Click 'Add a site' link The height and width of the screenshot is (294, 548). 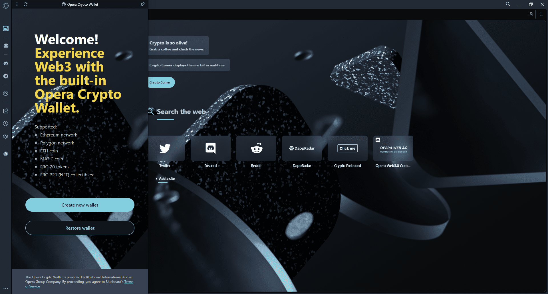pos(165,179)
